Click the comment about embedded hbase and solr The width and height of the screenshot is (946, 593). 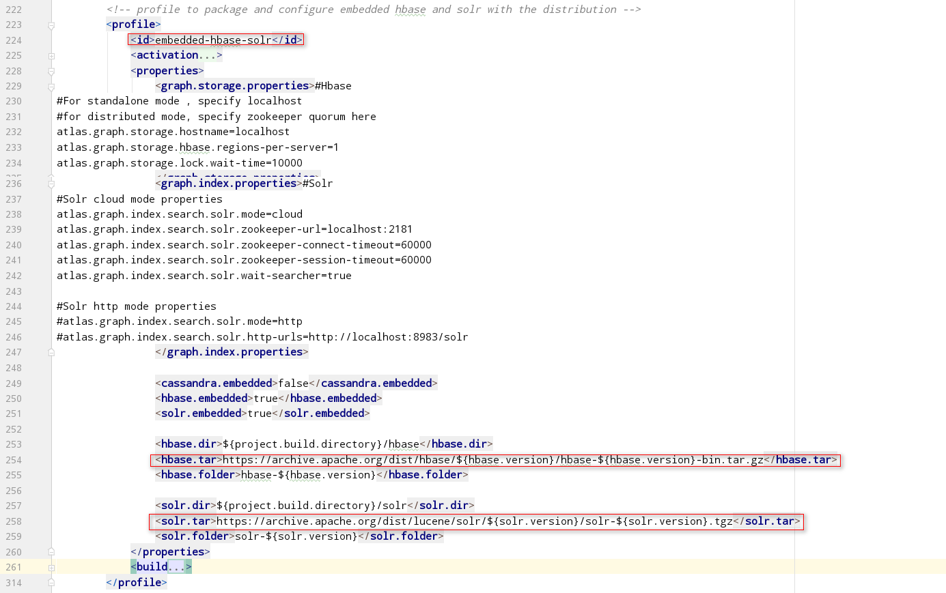tap(374, 10)
